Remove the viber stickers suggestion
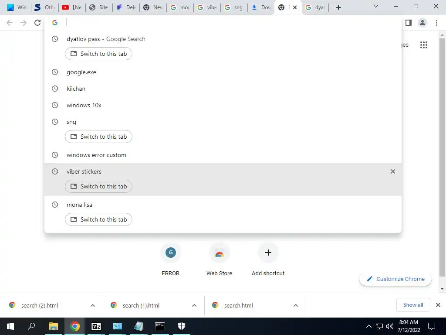This screenshot has width=446, height=335. 393,171
